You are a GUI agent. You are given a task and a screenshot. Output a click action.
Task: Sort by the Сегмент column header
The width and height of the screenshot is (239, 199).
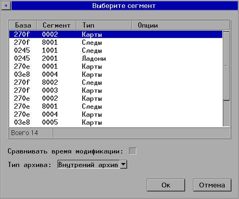click(x=56, y=25)
